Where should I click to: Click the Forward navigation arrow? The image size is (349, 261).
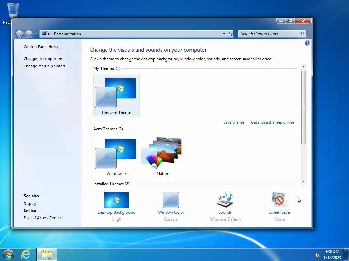pos(29,34)
